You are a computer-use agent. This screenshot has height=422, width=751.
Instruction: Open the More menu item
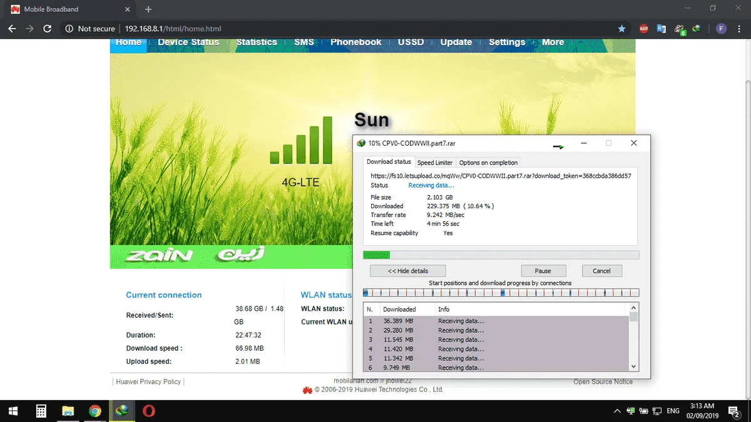(553, 42)
